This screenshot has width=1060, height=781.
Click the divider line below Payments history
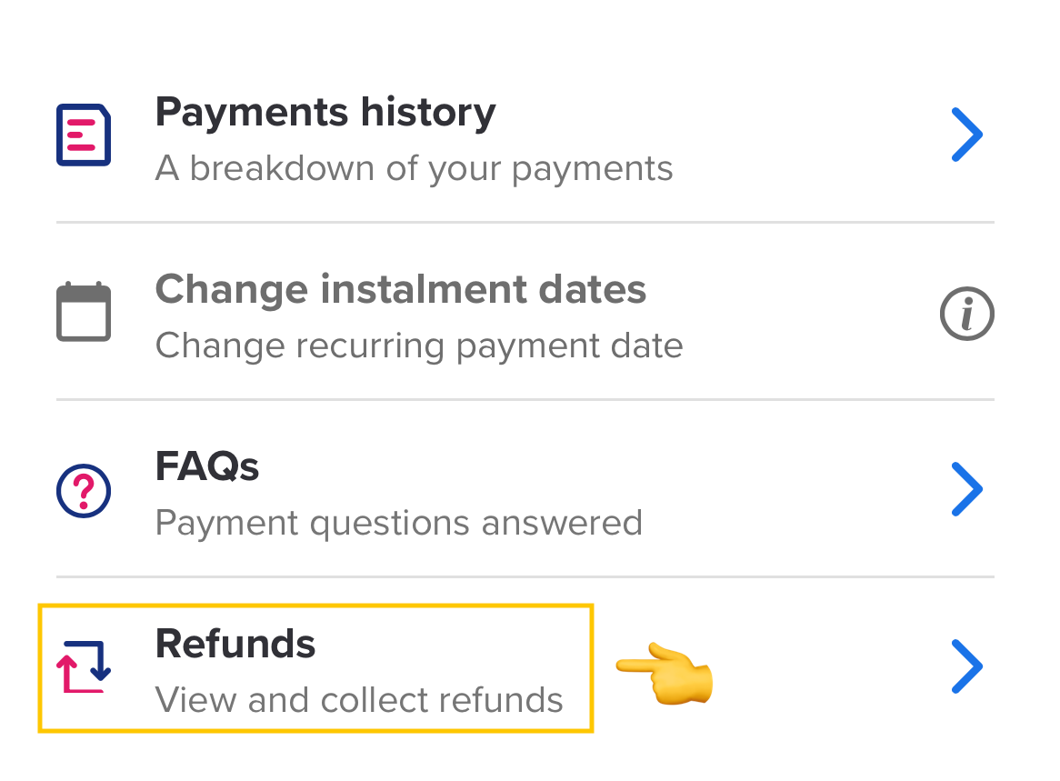pos(525,222)
